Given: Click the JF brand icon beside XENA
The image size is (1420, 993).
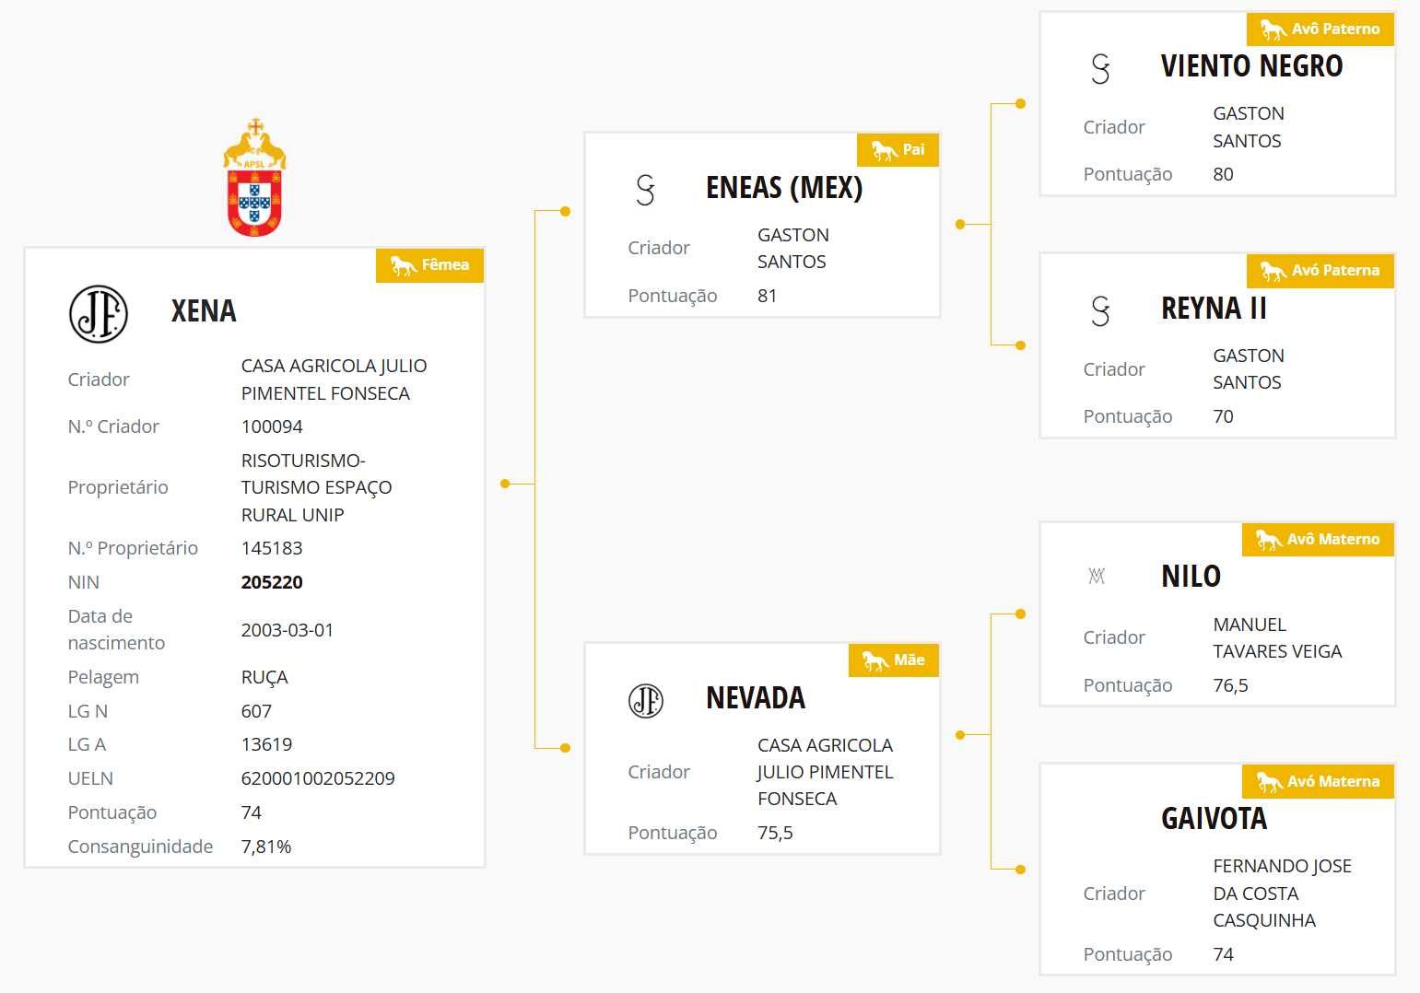Looking at the screenshot, I should (99, 314).
